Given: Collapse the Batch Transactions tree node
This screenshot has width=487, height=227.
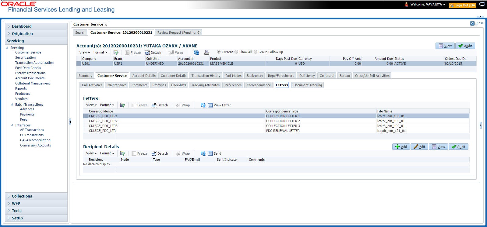Looking at the screenshot, I should [12, 105].
